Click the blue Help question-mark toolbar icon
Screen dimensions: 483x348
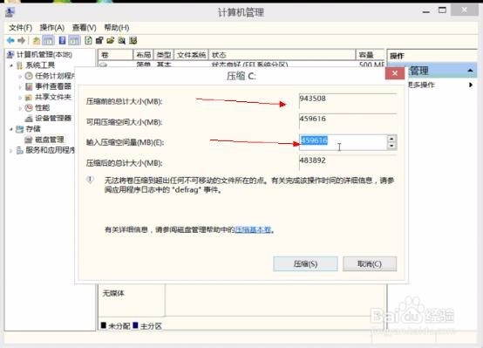[x=62, y=40]
